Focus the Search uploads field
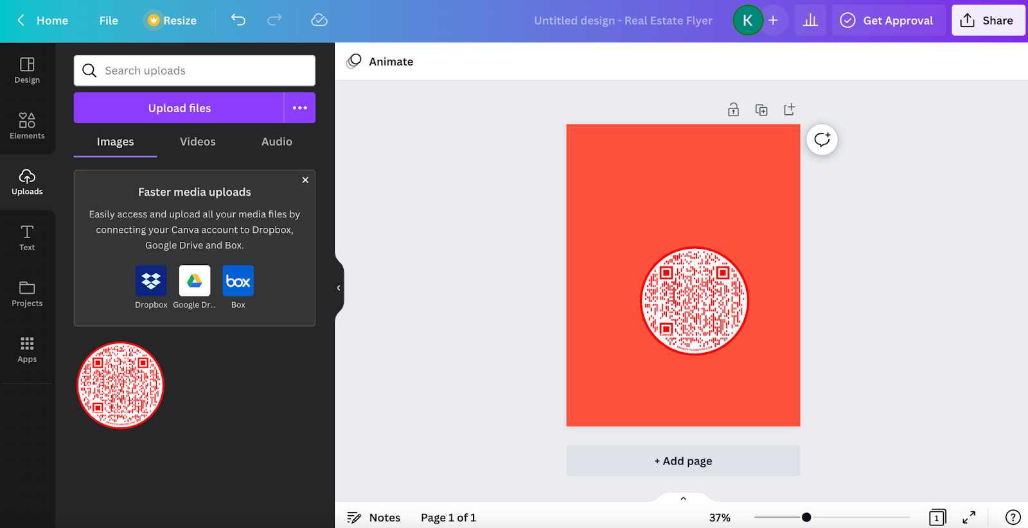This screenshot has width=1028, height=528. [195, 71]
